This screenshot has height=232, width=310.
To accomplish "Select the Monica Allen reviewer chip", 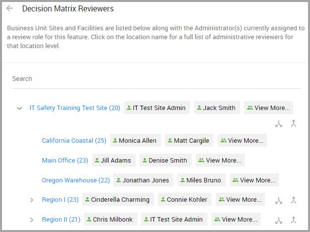I will coord(135,141).
